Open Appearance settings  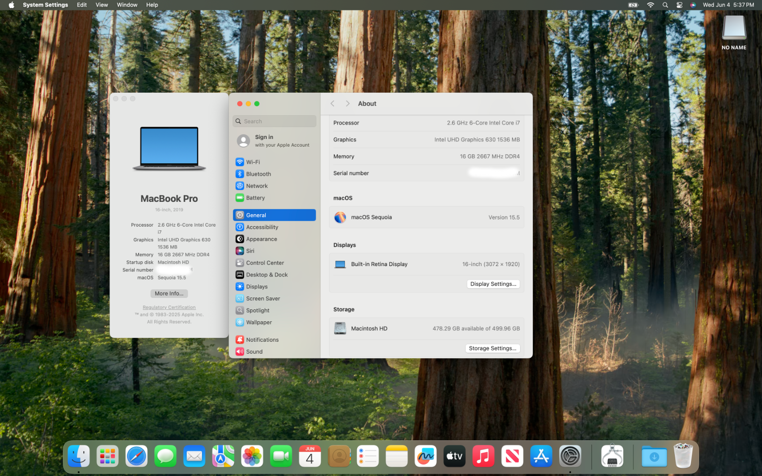coord(274,239)
